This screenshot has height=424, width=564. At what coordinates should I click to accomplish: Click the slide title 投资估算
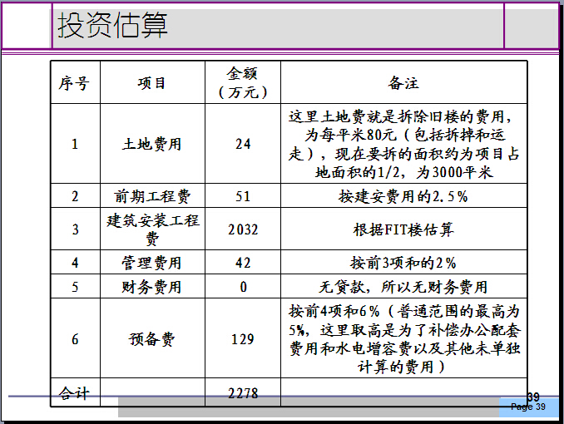point(112,25)
